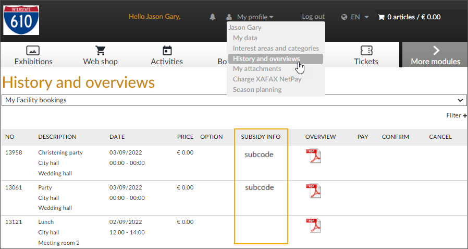The width and height of the screenshot is (468, 249).
Task: Click Christening party description
Action: click(60, 152)
